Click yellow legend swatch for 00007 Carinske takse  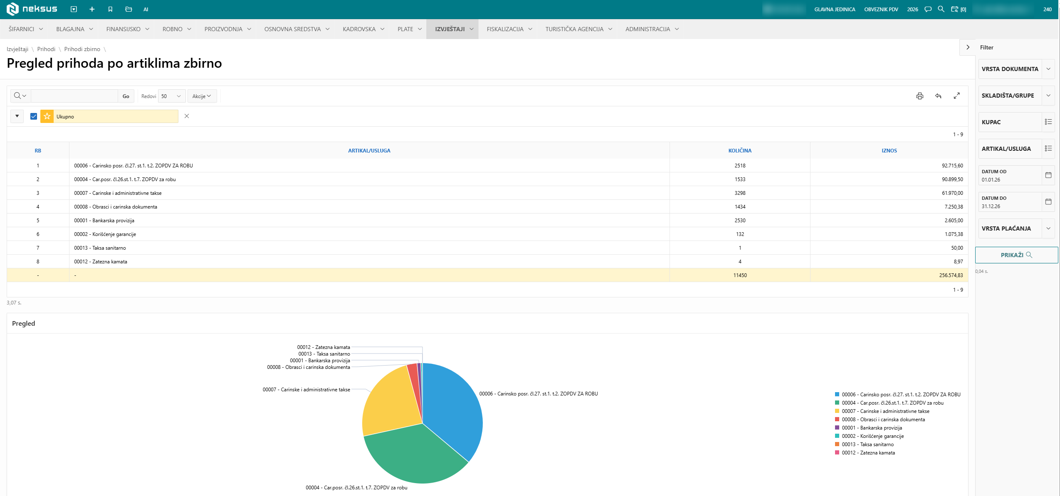coord(837,411)
